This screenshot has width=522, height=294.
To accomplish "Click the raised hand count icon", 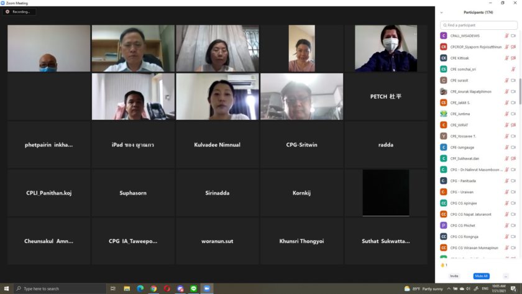I will (x=444, y=265).
